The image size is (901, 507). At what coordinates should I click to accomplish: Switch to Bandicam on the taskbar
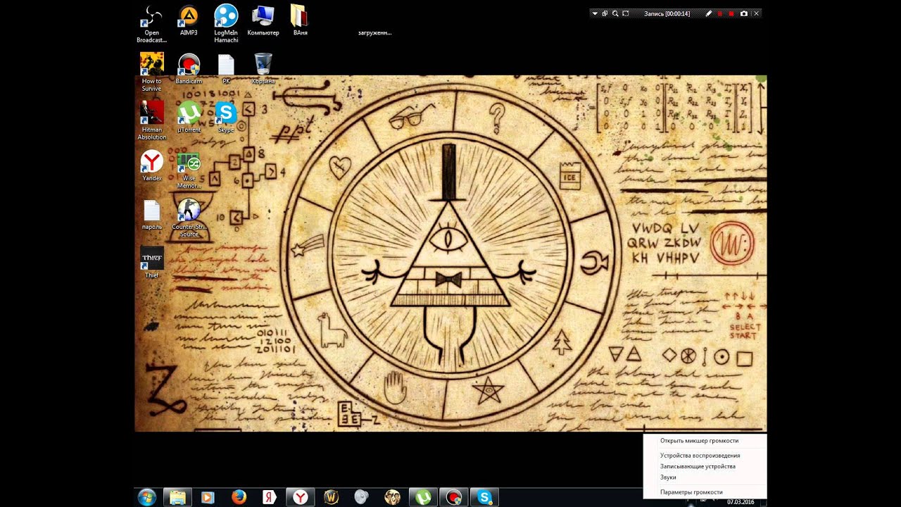(x=454, y=497)
